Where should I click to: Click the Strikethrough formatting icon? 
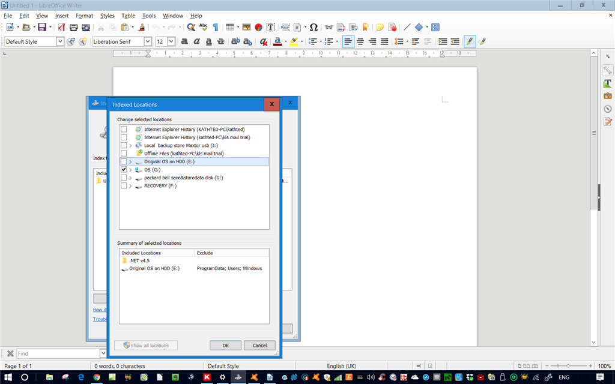tap(221, 41)
